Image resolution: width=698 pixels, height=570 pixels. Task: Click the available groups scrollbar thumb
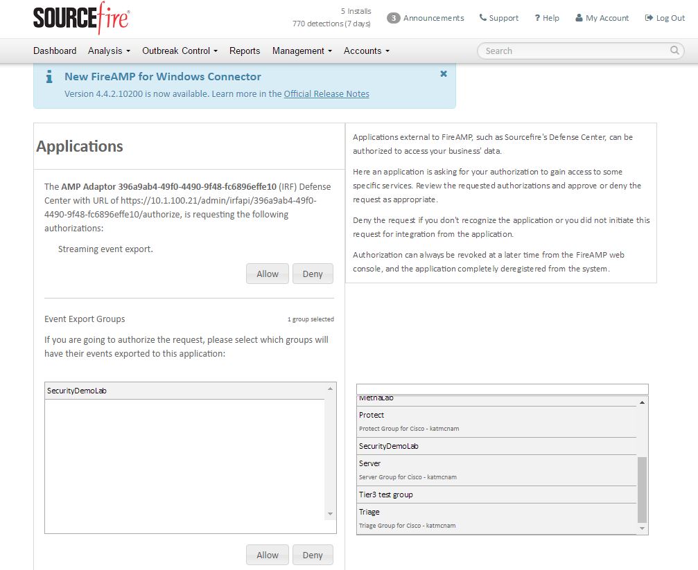[x=642, y=490]
